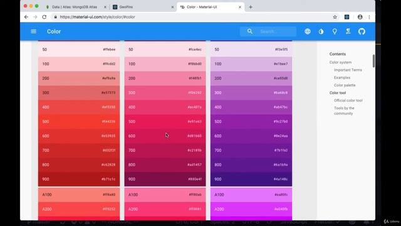
Task: Click the site lock icon
Action: coord(56,17)
